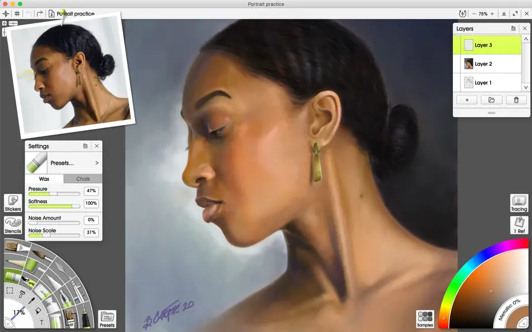
Task: Click the Softness slider
Action: click(x=54, y=206)
